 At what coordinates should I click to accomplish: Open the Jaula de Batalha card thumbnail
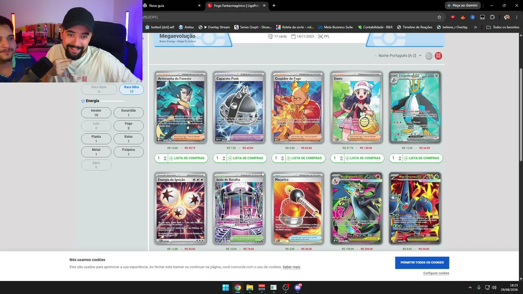(x=239, y=208)
